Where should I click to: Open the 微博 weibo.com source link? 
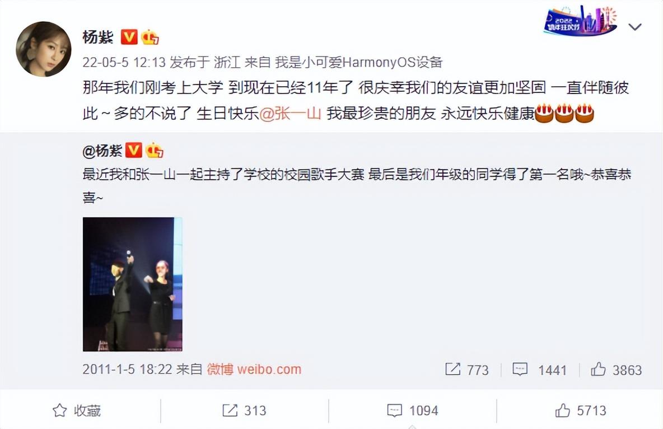[254, 369]
